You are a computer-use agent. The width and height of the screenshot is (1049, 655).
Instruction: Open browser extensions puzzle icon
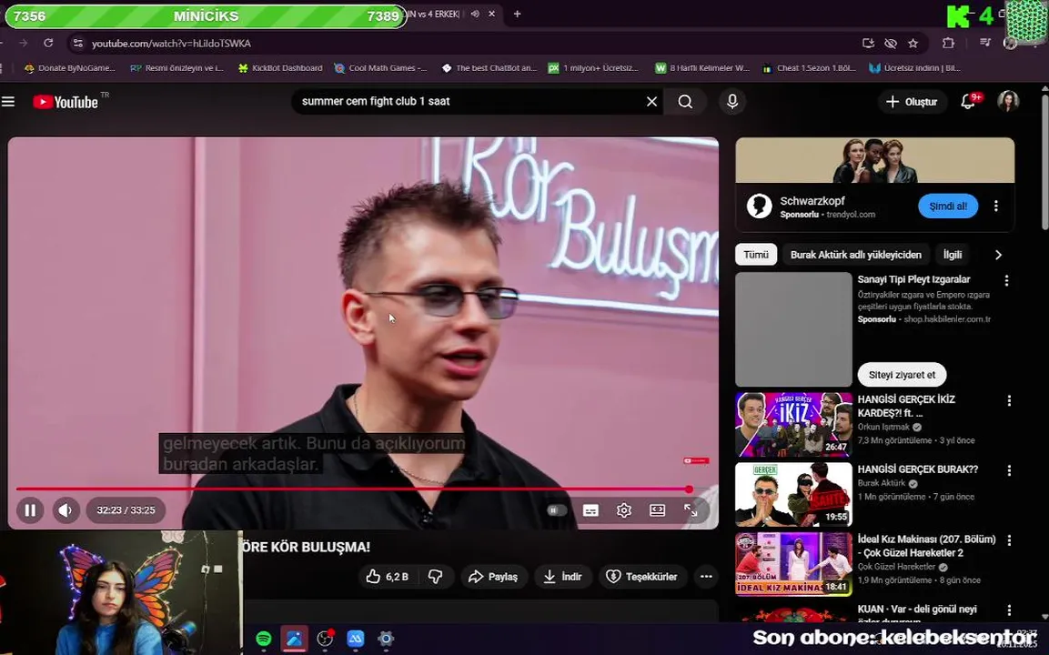948,43
